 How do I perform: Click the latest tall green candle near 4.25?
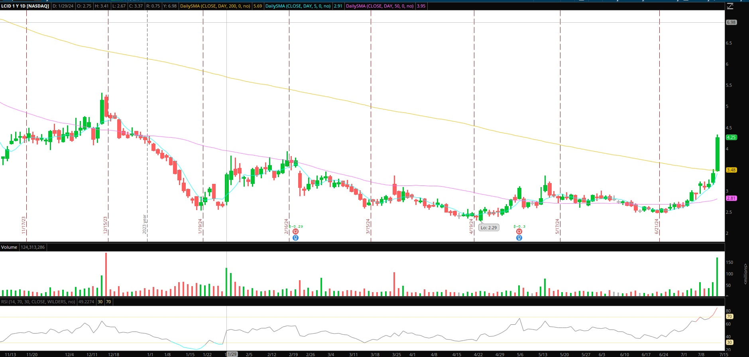click(718, 154)
